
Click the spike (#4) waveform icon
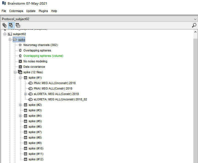(x=26, y=116)
